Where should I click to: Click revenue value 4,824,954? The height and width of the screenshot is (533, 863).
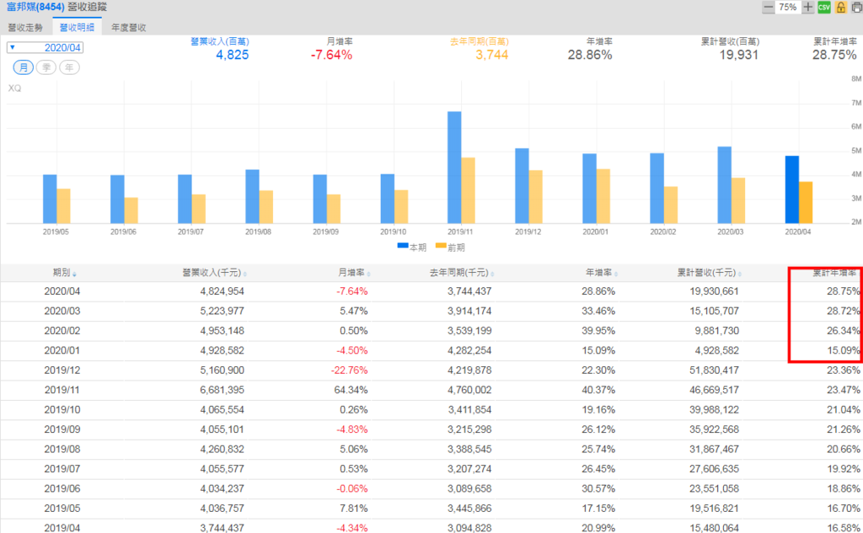(222, 291)
